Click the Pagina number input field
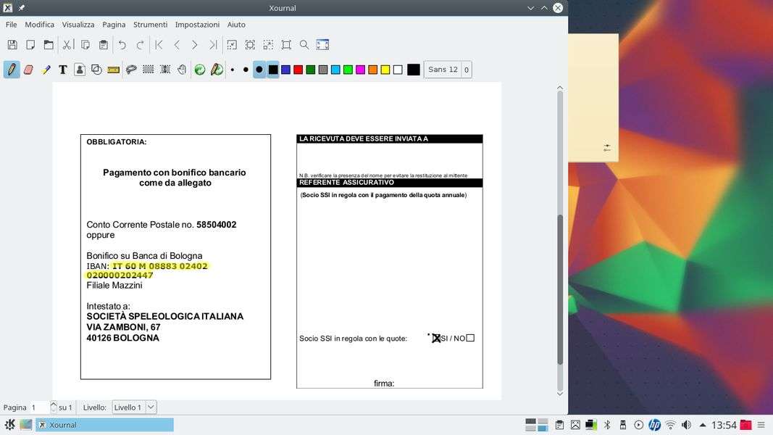 (x=38, y=407)
